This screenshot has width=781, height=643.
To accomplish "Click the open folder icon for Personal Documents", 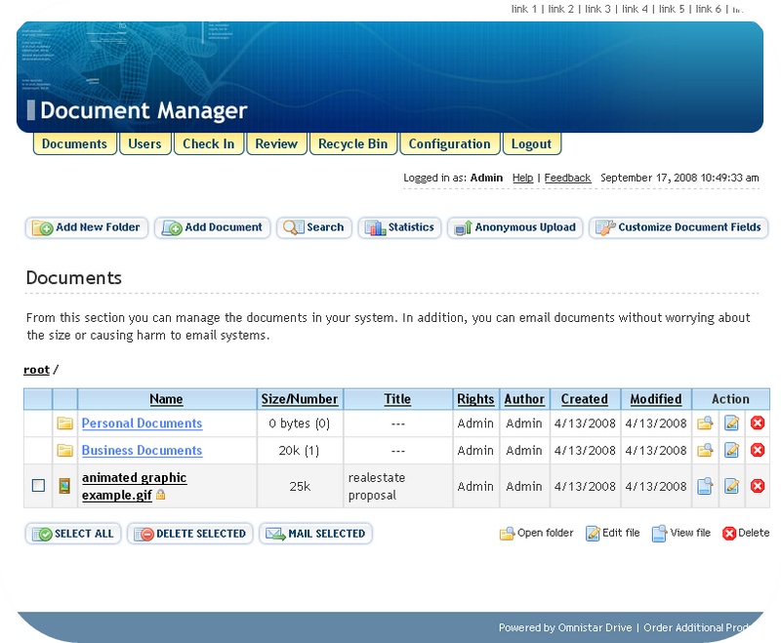I will (x=705, y=423).
